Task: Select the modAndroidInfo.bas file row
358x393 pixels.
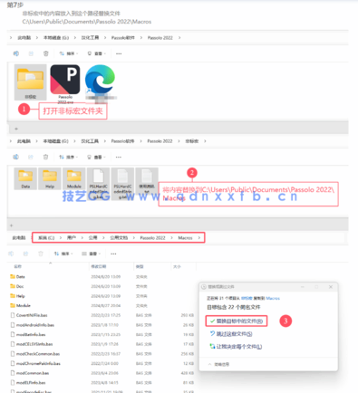Action: click(x=102, y=325)
